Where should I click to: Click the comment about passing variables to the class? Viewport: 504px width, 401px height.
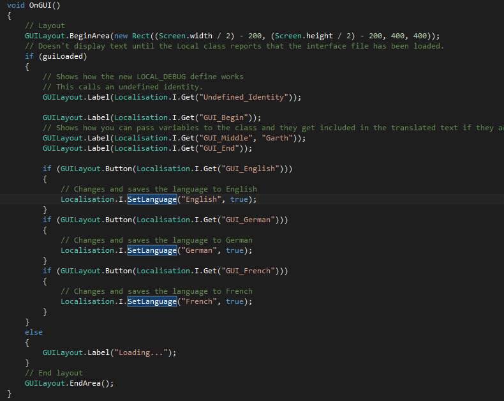273,128
